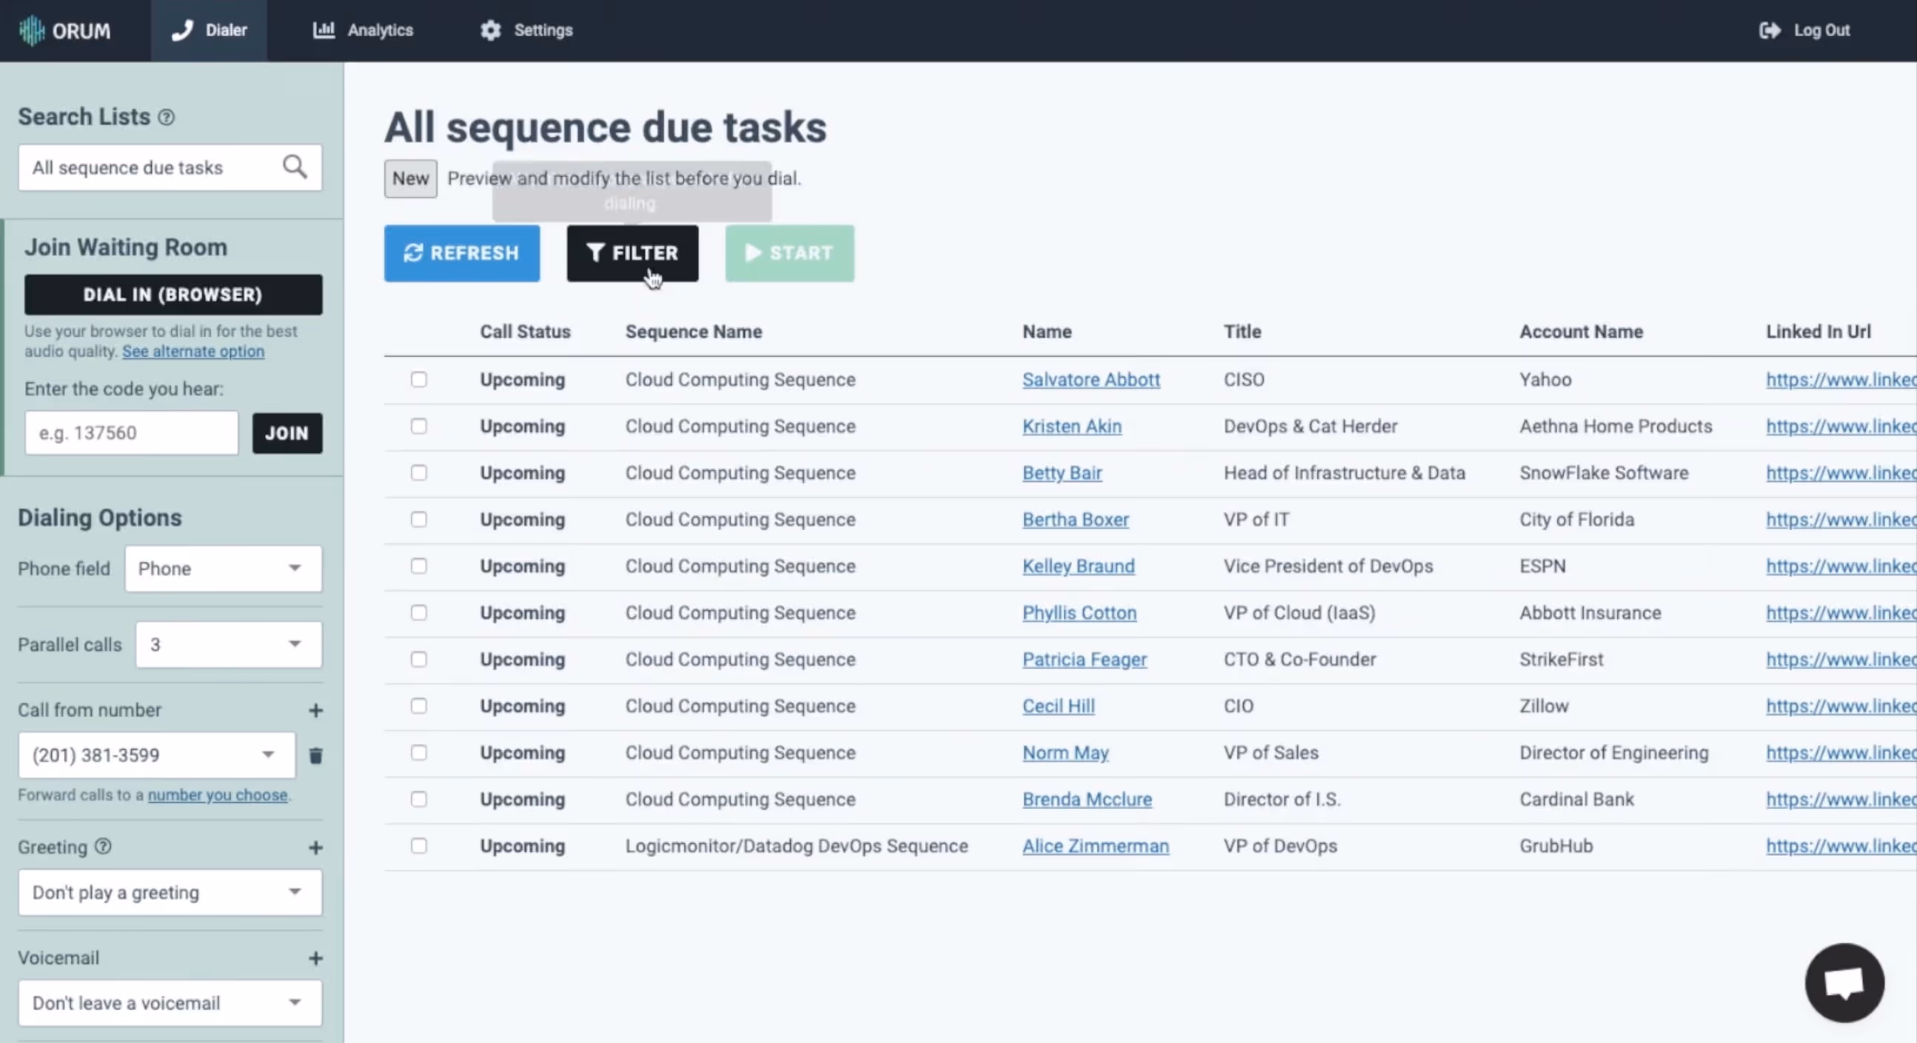Select the Analytics chart icon
The width and height of the screenshot is (1917, 1043).
coord(322,30)
